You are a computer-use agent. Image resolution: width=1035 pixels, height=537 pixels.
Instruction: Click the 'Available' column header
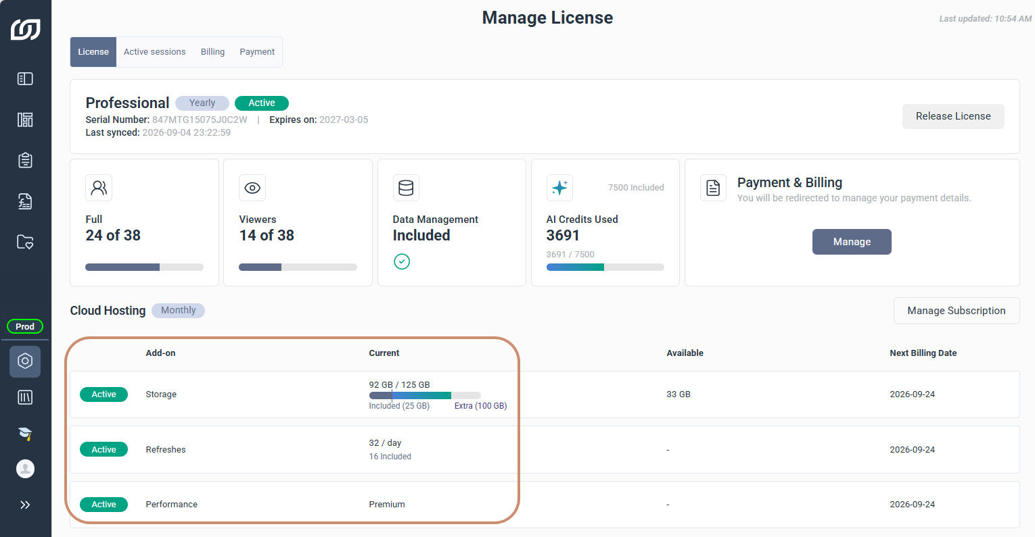[685, 353]
